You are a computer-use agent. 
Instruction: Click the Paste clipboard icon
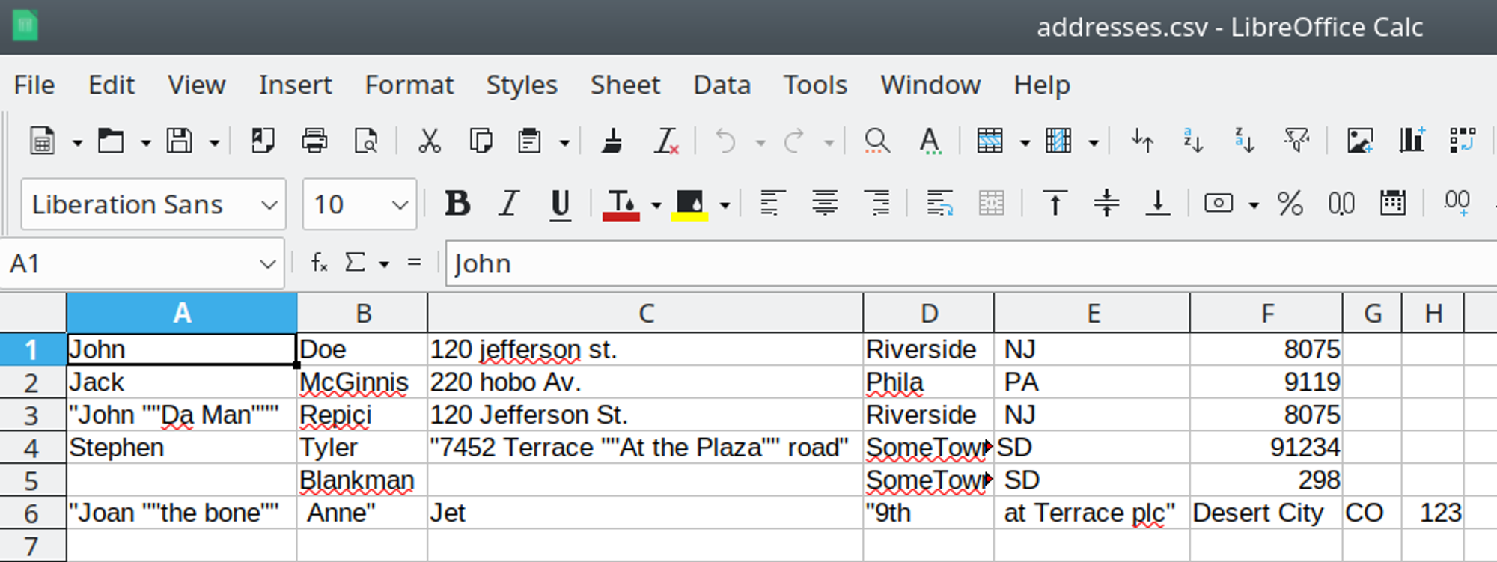coord(530,141)
